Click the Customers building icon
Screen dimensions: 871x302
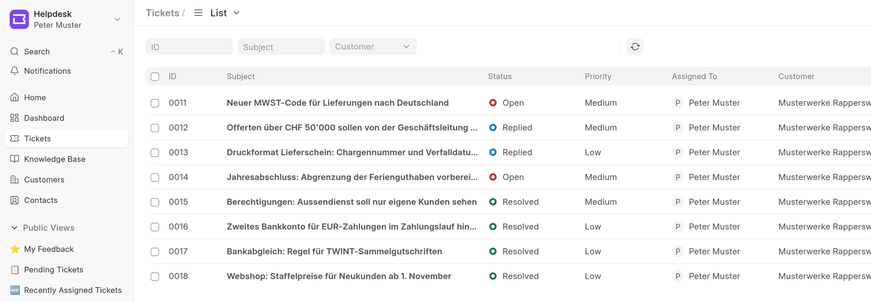[x=15, y=179]
